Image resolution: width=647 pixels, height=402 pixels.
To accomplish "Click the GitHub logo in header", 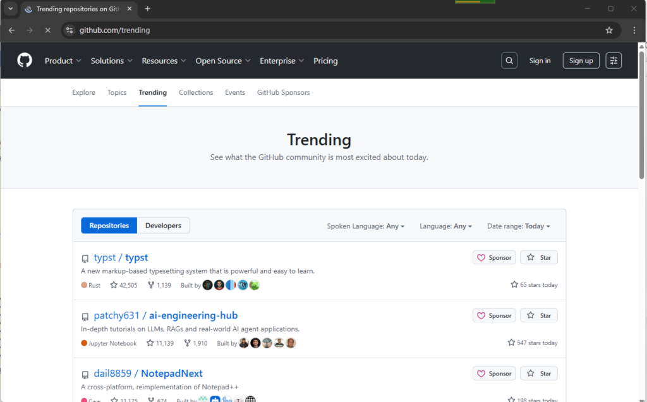I will [25, 61].
